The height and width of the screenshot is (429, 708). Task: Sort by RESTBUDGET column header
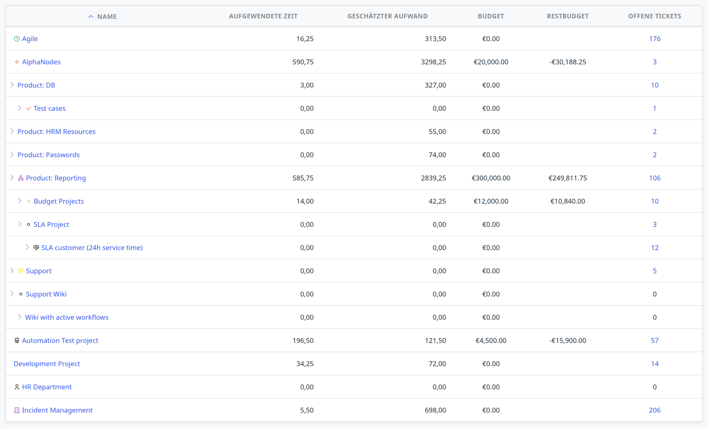point(568,16)
